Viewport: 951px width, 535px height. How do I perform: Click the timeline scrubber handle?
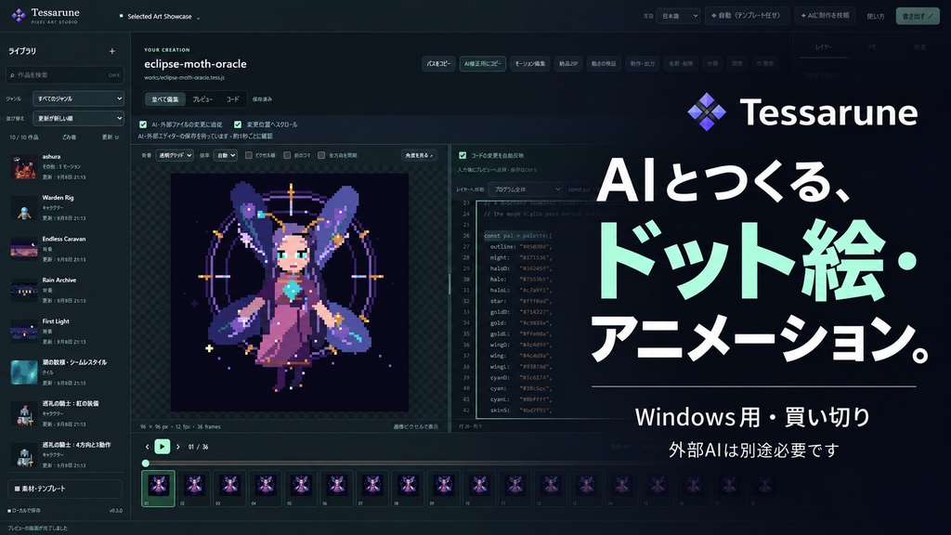(146, 463)
